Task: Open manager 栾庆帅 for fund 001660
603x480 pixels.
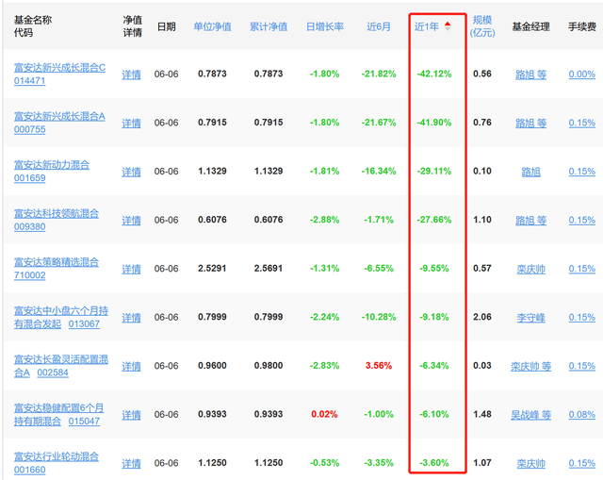Action: click(x=530, y=463)
